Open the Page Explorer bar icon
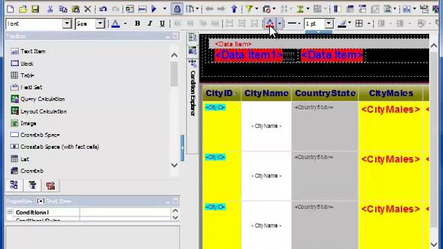This screenshot has width=443, height=249. (x=192, y=37)
